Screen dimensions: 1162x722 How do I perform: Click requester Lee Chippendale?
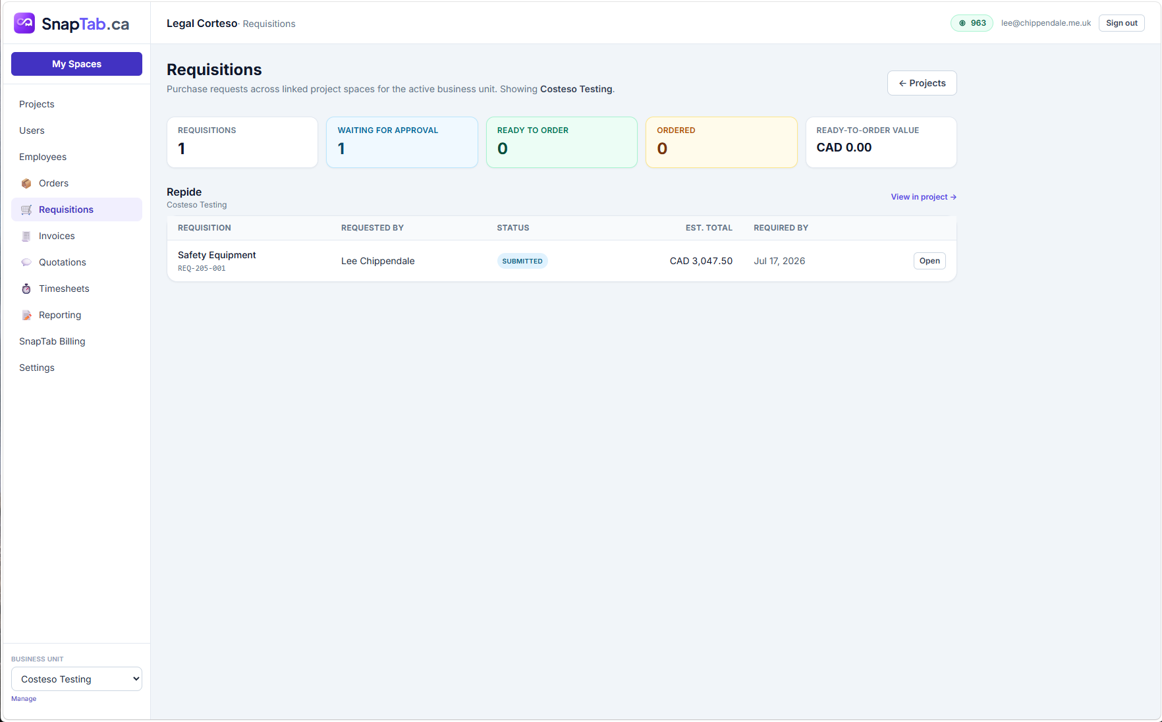coord(378,261)
